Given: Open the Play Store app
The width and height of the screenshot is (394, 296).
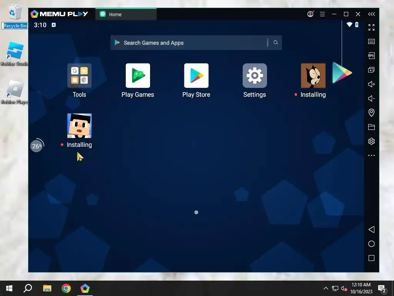Looking at the screenshot, I should pyautogui.click(x=196, y=76).
